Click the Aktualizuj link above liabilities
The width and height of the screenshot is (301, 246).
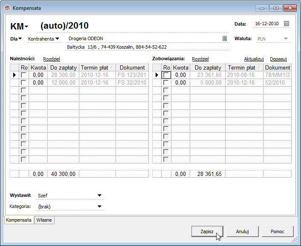pos(254,59)
